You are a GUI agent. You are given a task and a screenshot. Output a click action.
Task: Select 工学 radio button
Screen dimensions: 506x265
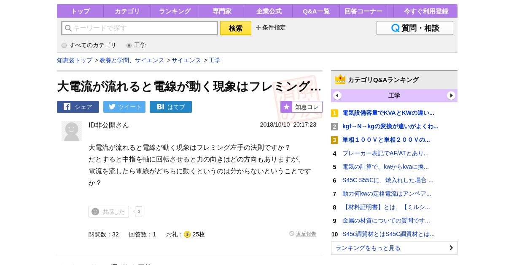pos(129,45)
